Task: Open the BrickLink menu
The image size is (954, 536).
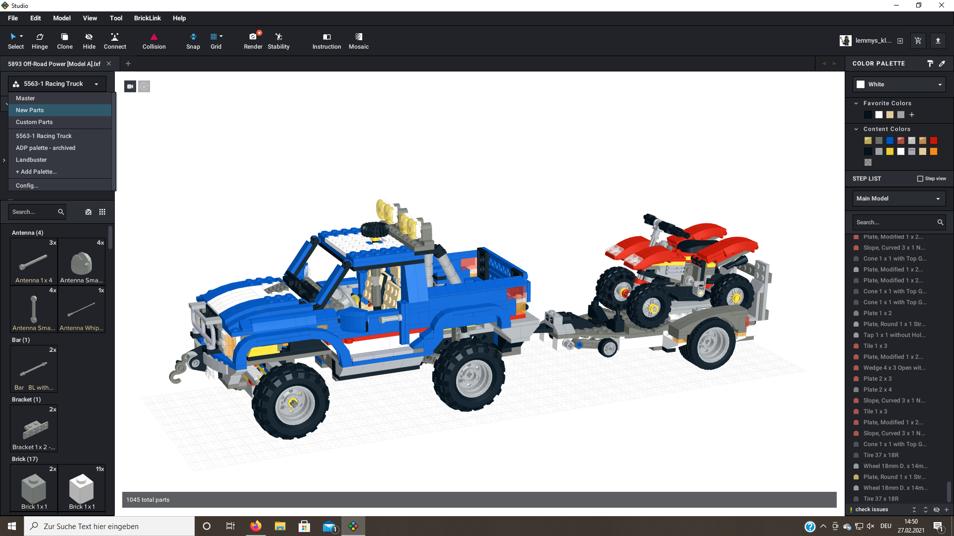Action: click(147, 18)
